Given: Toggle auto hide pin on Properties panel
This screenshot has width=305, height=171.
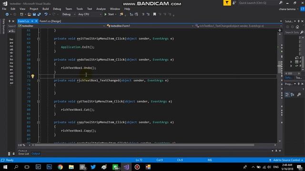Looking at the screenshot, I should (299, 84).
